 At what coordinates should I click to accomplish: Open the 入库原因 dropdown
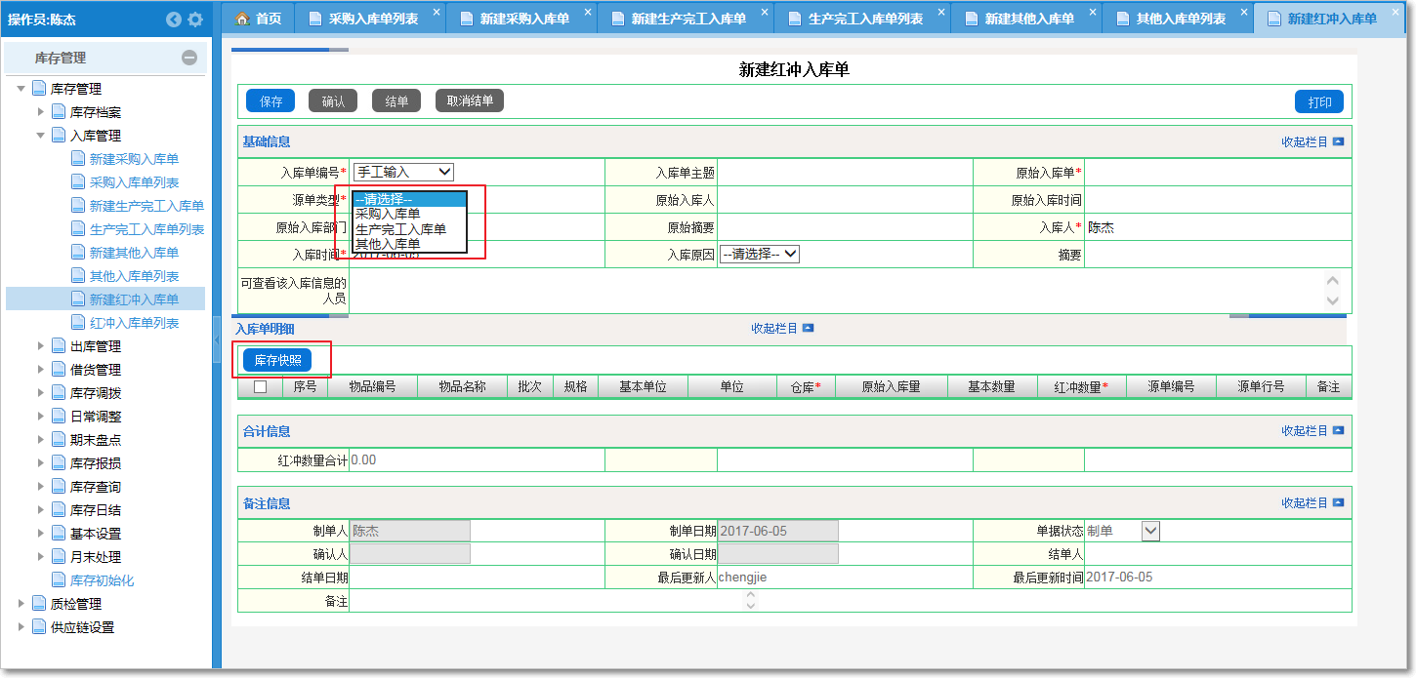759,254
